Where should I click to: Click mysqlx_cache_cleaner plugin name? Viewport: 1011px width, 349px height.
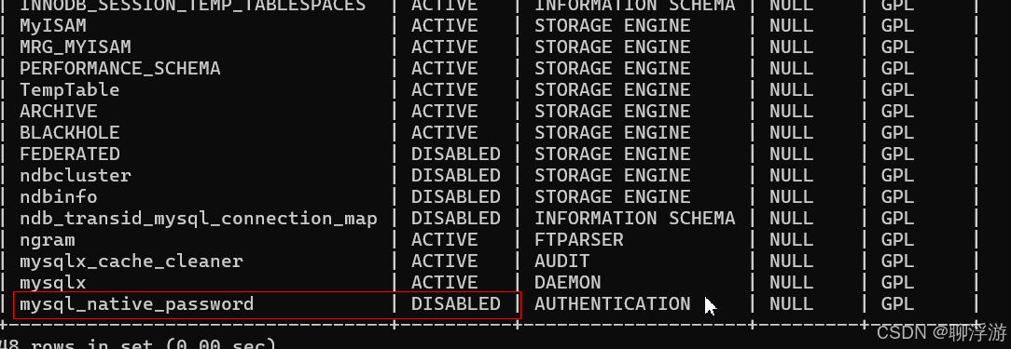pos(132,262)
